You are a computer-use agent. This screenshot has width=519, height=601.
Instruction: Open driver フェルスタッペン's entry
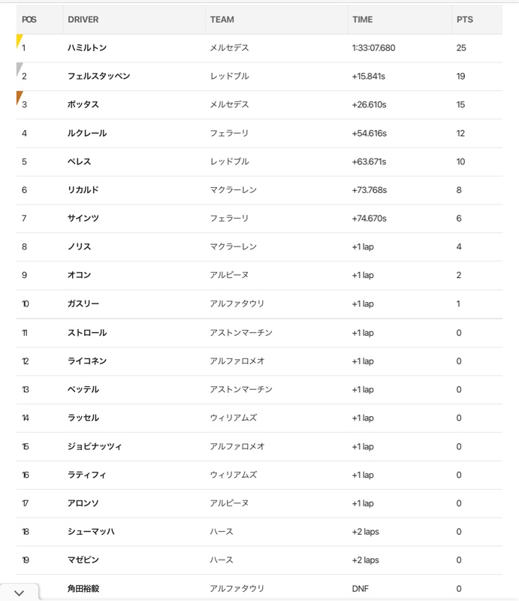click(99, 76)
